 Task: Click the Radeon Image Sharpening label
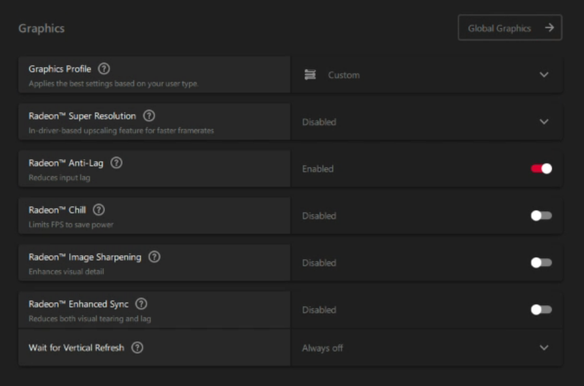click(x=85, y=257)
